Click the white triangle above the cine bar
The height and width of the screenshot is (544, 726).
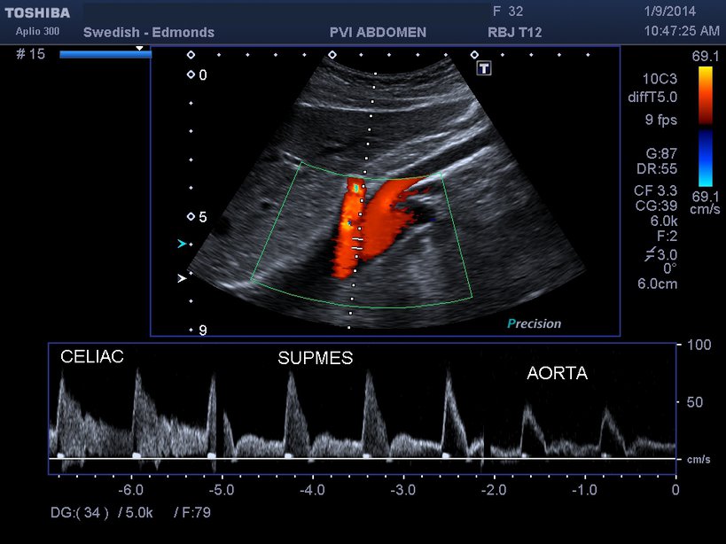click(138, 46)
